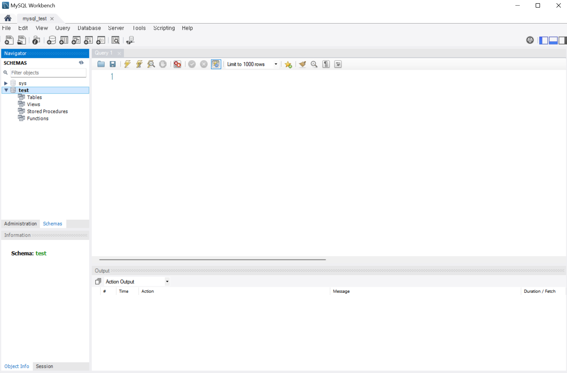Open the Action Output dropdown
The height and width of the screenshot is (373, 567).
pos(167,281)
